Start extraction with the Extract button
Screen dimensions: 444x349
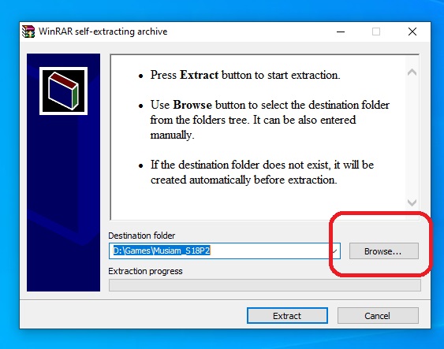tap(287, 315)
